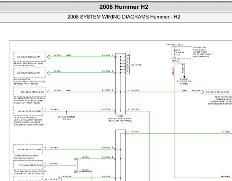This screenshot has width=232, height=181.
Task: Select the "DIGITAL RADIO RECEIVER" caption
Action: tap(26, 157)
